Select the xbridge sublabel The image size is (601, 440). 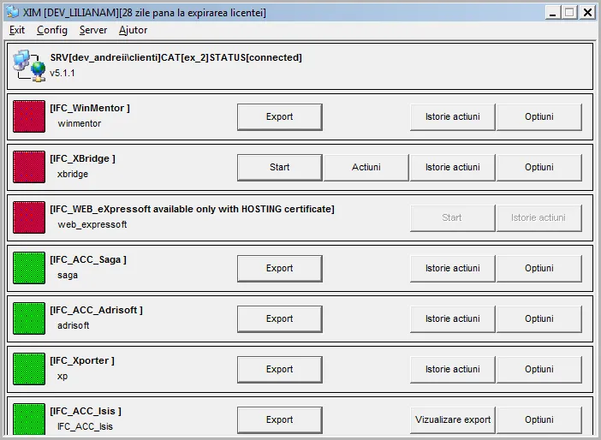point(73,174)
